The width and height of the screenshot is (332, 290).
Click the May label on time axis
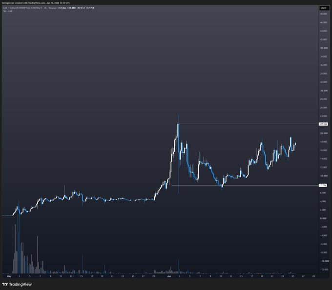[9, 276]
